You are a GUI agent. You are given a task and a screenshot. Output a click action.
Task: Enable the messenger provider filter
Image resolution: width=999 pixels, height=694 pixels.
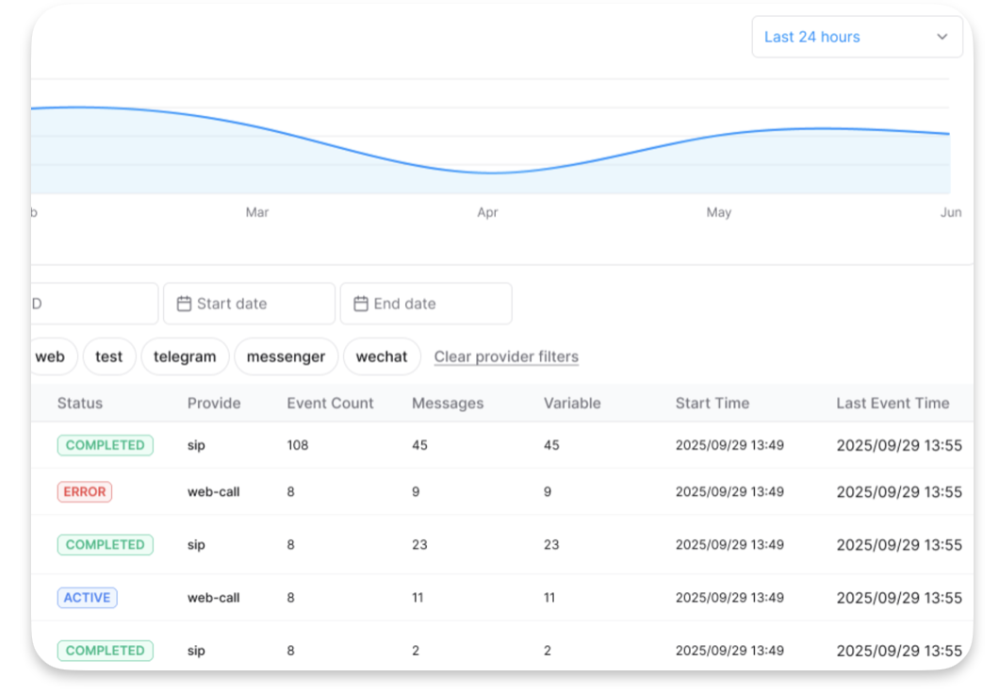(286, 356)
